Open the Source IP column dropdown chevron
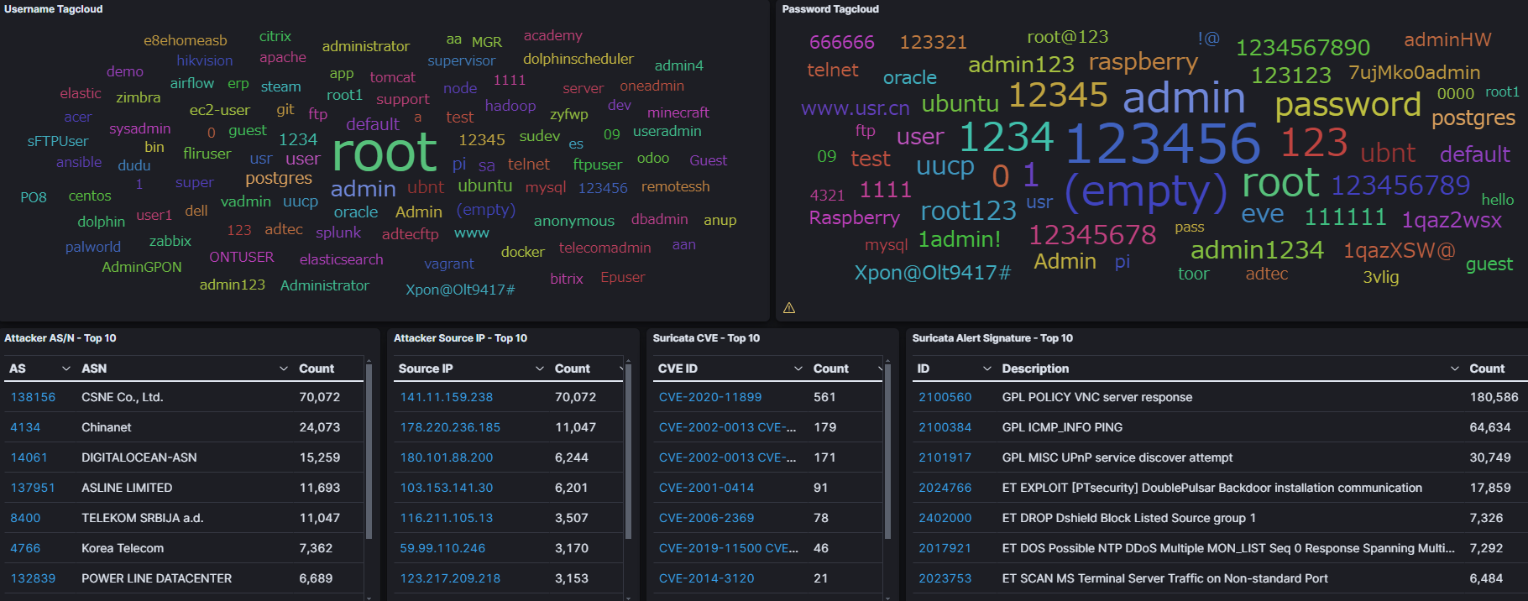Image resolution: width=1528 pixels, height=601 pixels. coord(540,368)
